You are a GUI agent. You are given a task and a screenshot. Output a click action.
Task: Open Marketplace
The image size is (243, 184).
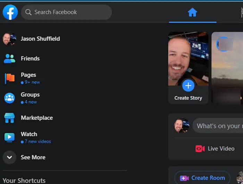[37, 118]
